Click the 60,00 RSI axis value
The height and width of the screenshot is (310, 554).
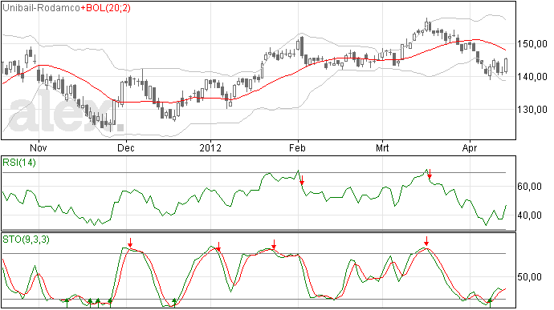pos(529,186)
